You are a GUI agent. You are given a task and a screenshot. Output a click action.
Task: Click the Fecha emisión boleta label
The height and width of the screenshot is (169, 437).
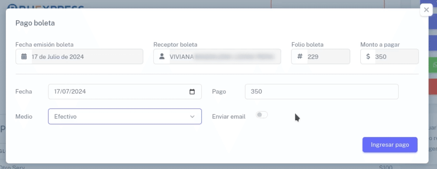tap(45, 45)
